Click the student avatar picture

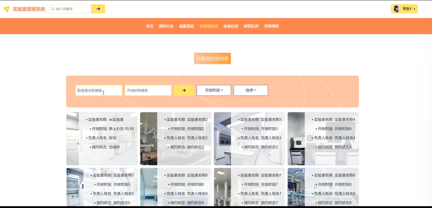pyautogui.click(x=396, y=9)
